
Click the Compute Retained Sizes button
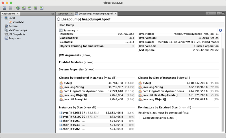158,118
